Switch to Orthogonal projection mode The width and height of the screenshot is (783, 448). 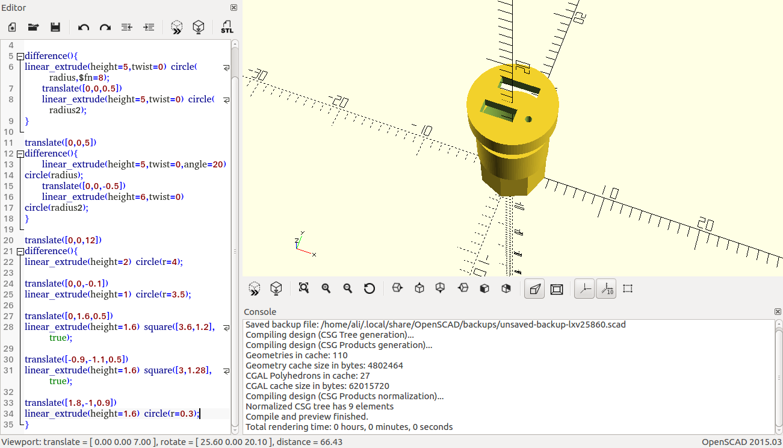[x=556, y=288]
